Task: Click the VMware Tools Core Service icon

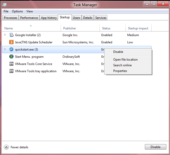Action: pyautogui.click(x=11, y=64)
